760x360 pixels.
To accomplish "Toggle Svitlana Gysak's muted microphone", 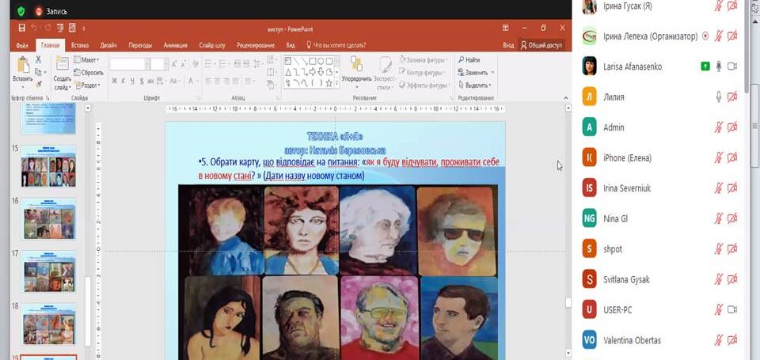I will pyautogui.click(x=719, y=279).
